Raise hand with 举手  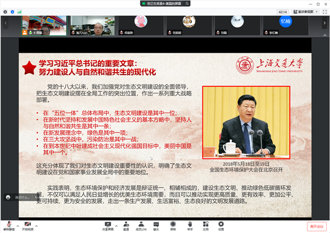click(x=190, y=226)
